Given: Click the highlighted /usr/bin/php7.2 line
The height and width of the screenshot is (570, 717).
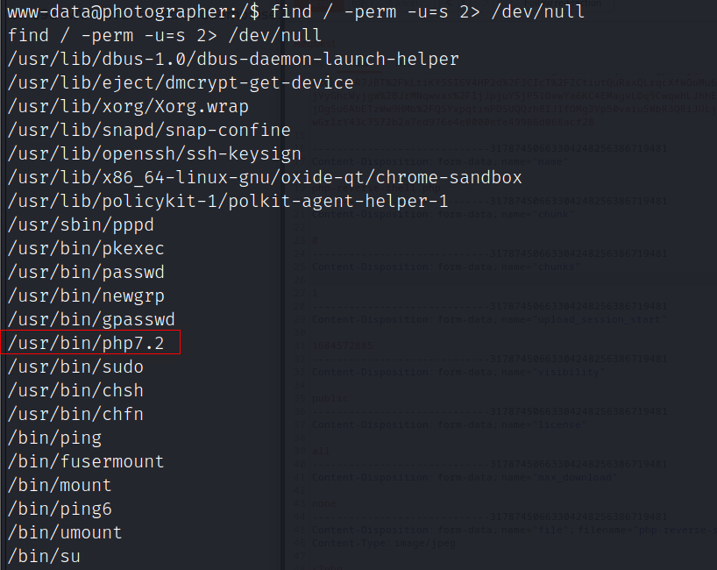Looking at the screenshot, I should (86, 343).
